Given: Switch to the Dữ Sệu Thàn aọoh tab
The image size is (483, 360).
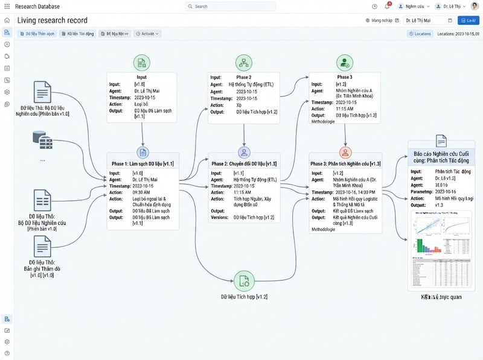Looking at the screenshot, I should (37, 34).
